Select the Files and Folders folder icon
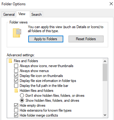The image size is (114, 120). [x=10, y=61]
